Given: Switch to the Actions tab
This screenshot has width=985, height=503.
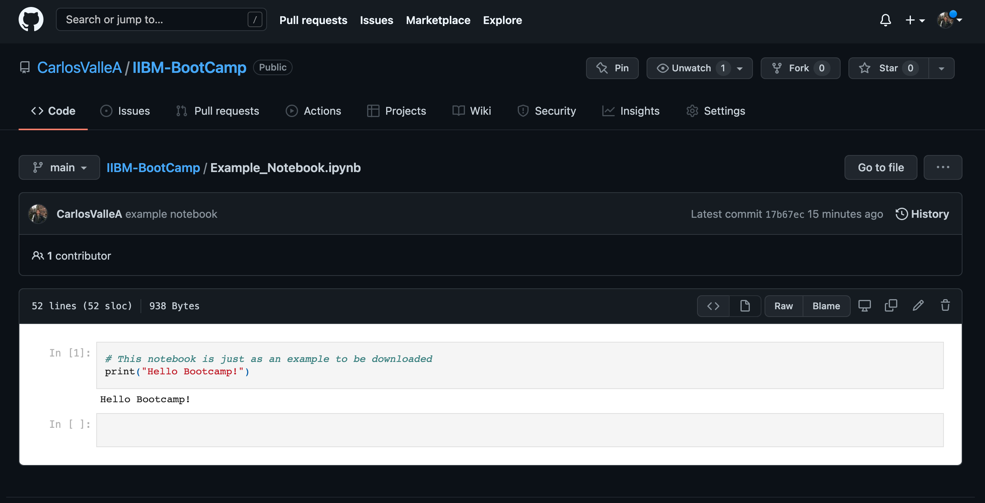Looking at the screenshot, I should coord(313,111).
